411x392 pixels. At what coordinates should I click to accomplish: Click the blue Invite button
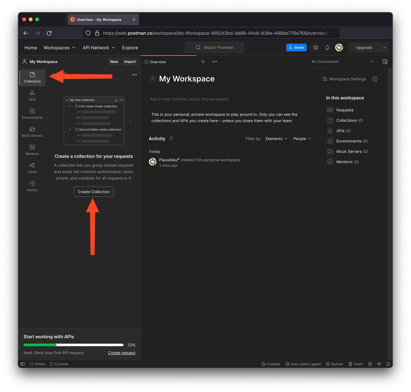(x=296, y=48)
